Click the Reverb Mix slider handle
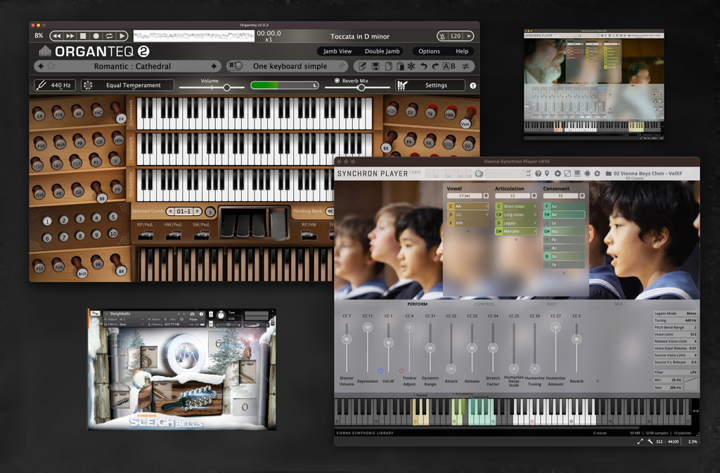 tap(361, 87)
